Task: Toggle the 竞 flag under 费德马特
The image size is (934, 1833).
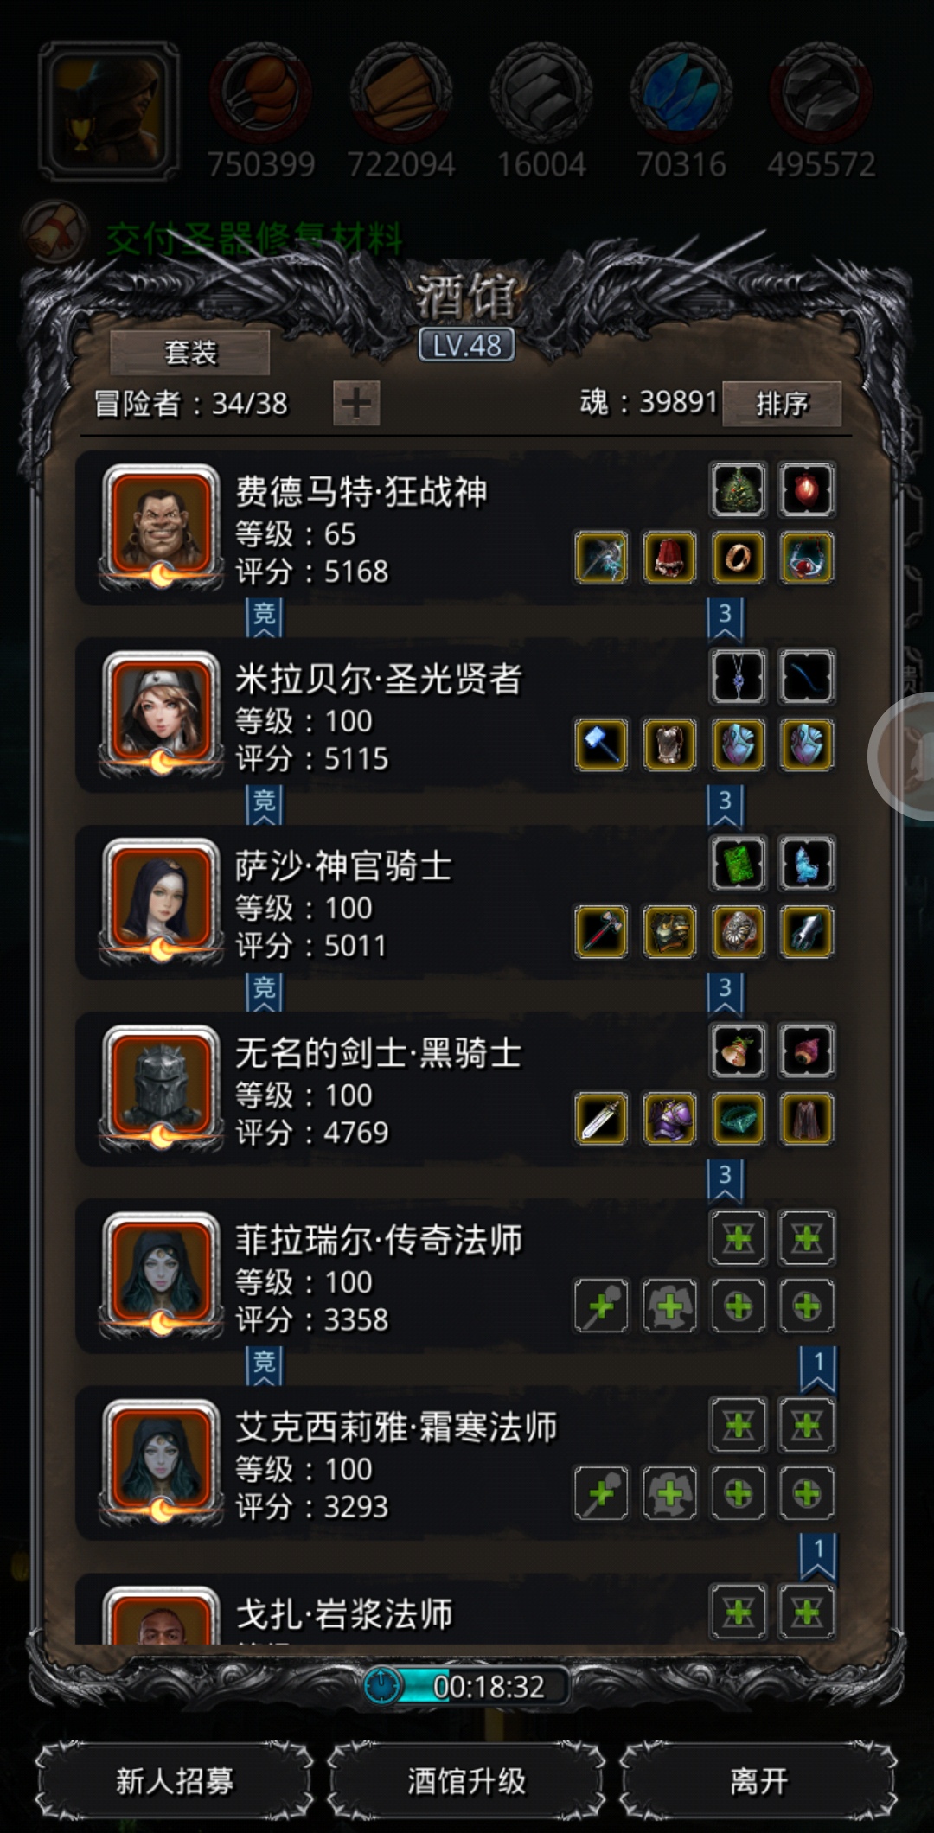Action: [x=265, y=617]
